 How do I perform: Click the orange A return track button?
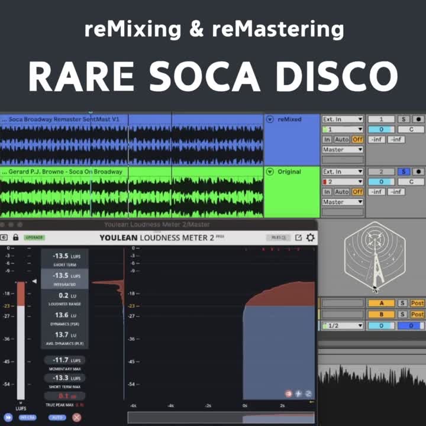pos(381,303)
